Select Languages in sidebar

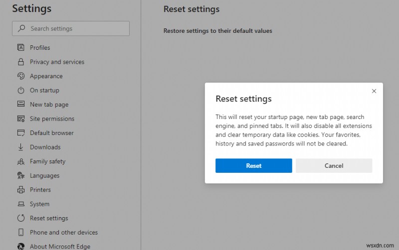(44, 176)
